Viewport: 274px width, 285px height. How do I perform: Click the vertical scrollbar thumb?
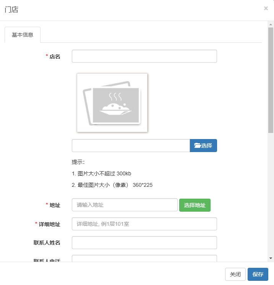tap(271, 80)
